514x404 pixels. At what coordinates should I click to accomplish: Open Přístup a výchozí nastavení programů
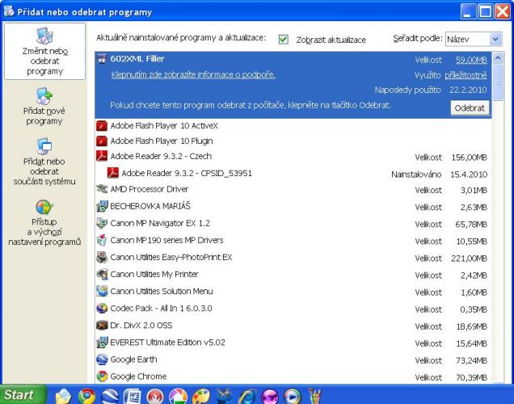click(x=44, y=223)
